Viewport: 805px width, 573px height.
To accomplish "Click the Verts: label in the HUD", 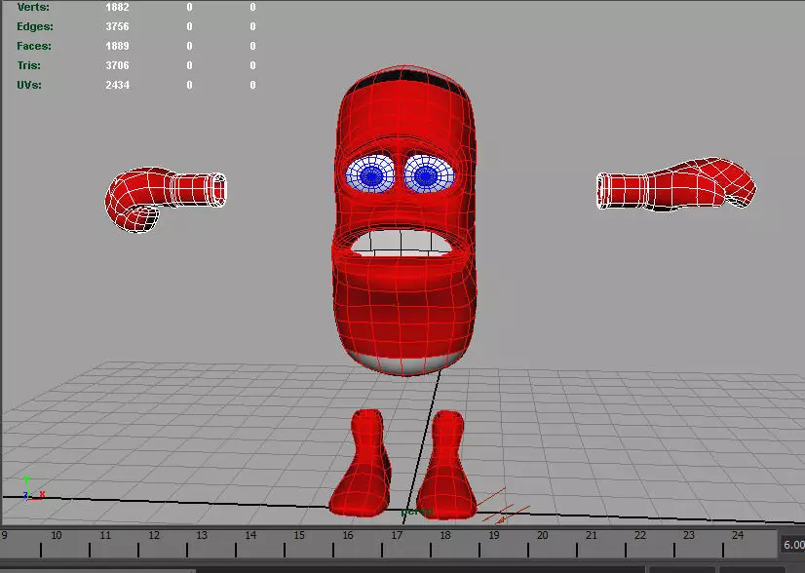I will pos(33,7).
